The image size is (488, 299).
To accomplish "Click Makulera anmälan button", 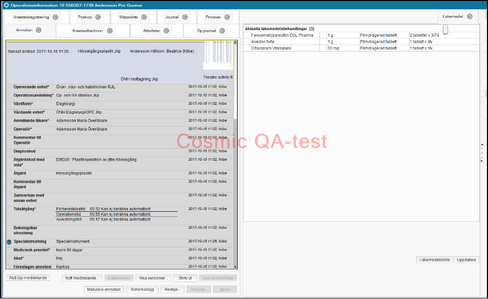I will (103, 289).
